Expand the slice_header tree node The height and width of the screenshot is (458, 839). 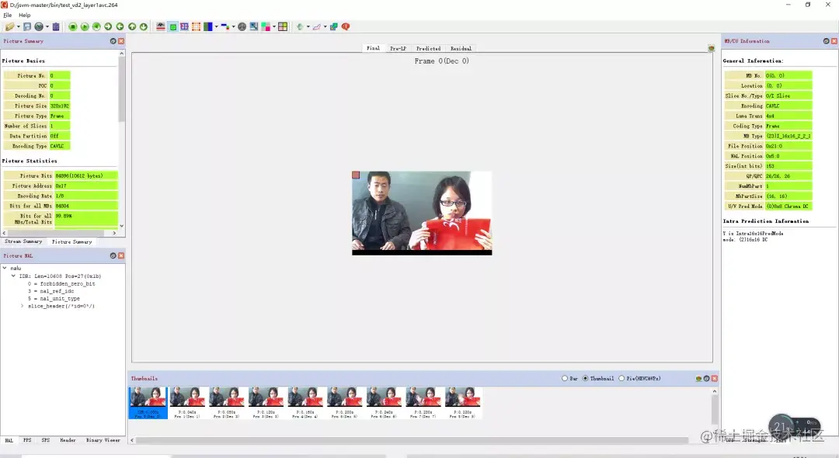click(x=21, y=306)
